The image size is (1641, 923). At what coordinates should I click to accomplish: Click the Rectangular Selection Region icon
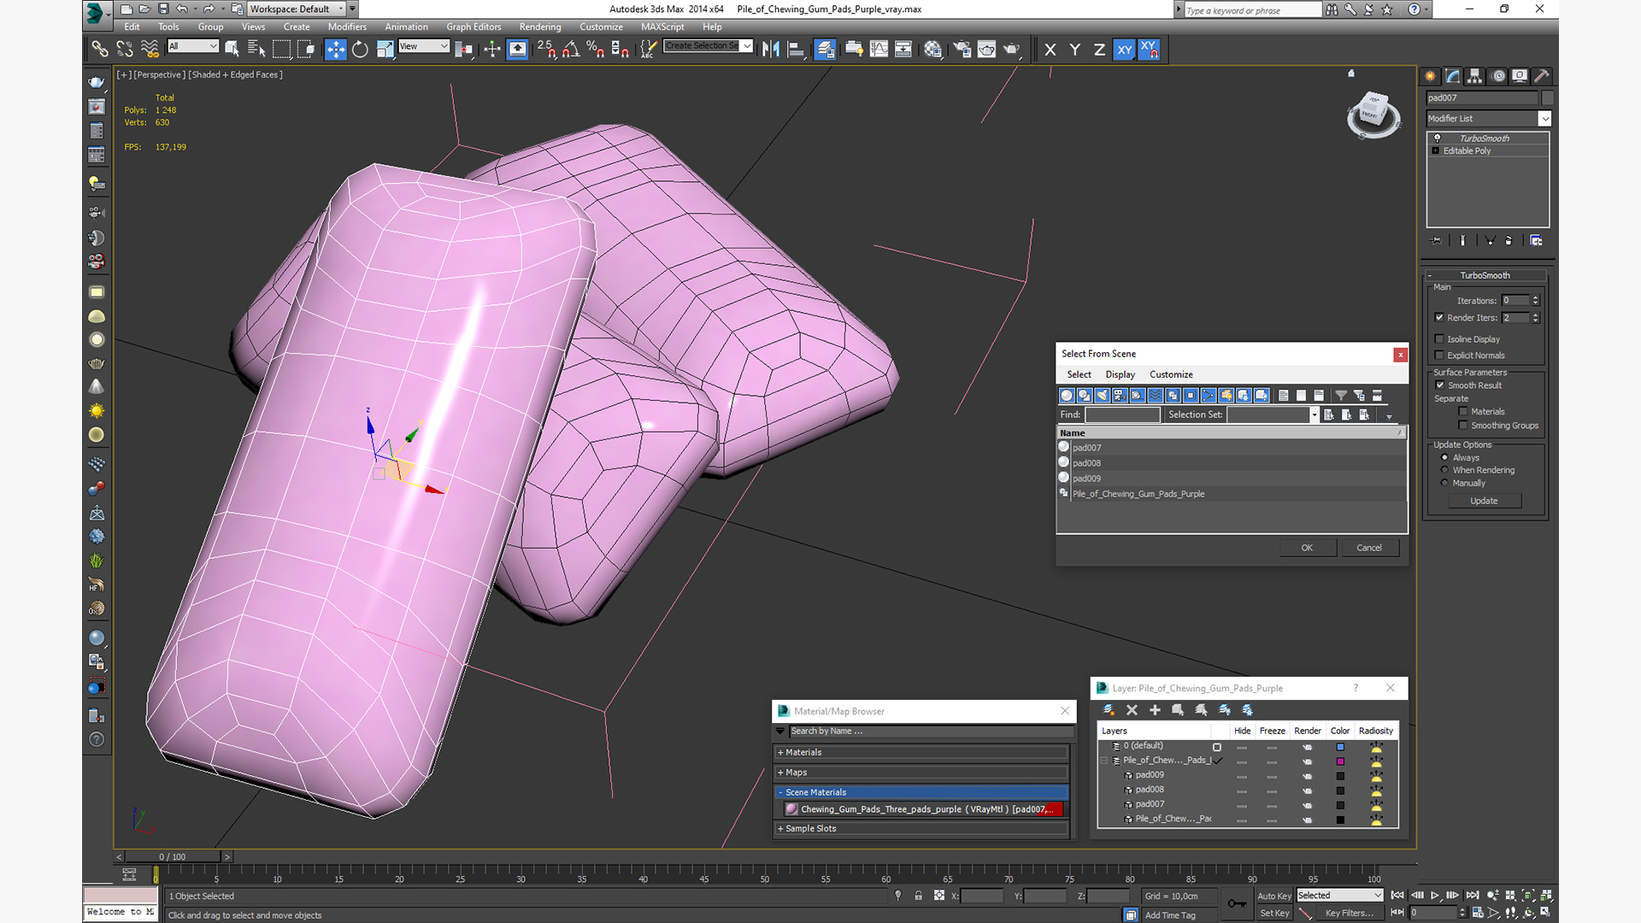(281, 50)
